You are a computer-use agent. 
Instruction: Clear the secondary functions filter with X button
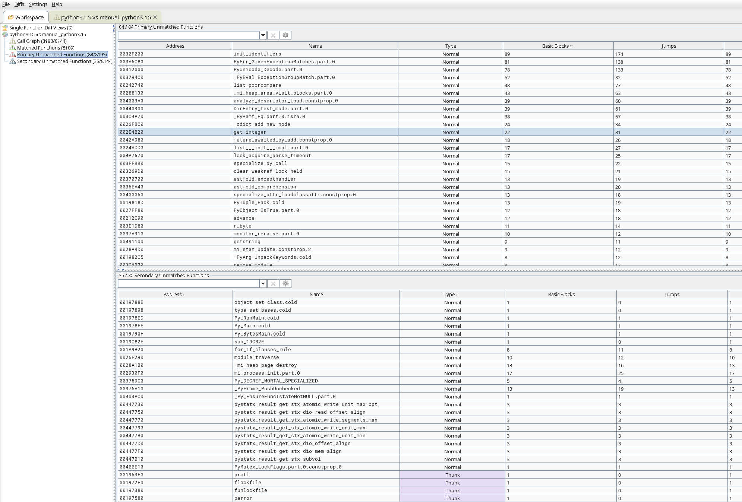(273, 283)
